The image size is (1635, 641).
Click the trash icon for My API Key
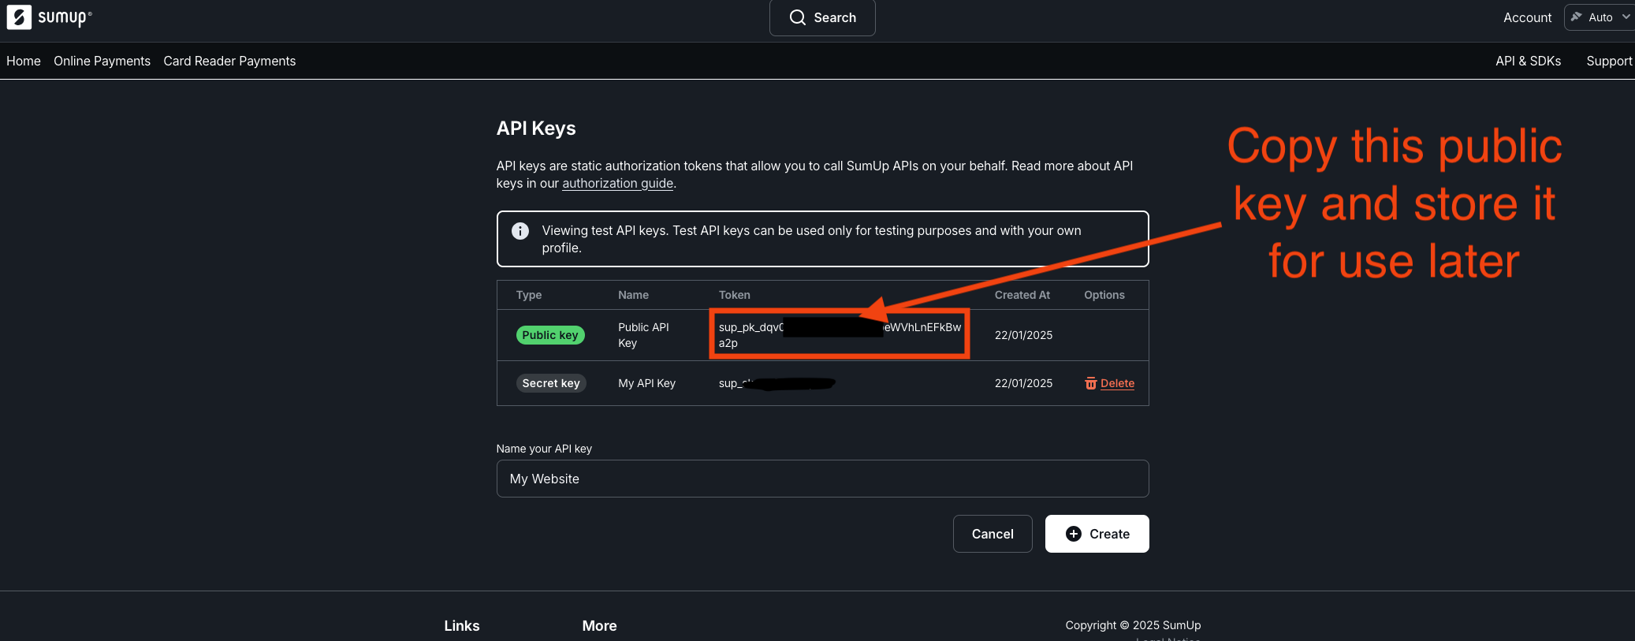coord(1091,383)
